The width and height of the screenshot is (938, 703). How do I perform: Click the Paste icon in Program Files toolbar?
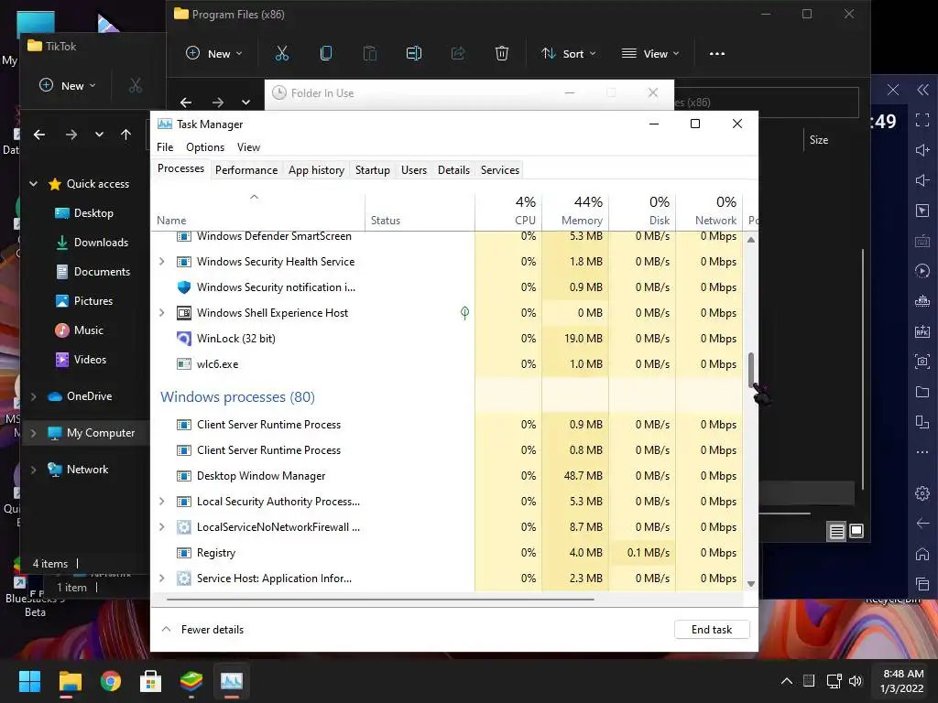point(370,54)
